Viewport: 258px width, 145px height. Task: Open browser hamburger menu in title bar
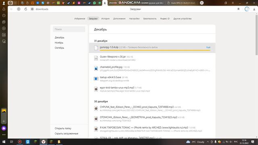click(x=233, y=3)
